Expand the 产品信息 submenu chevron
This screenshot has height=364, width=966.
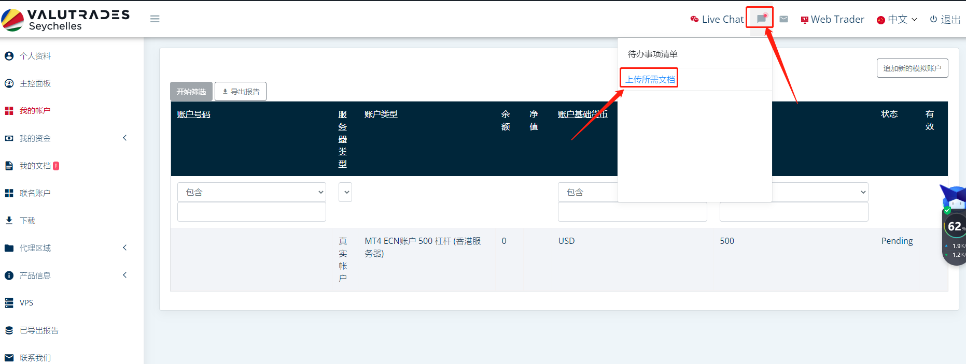pos(124,275)
